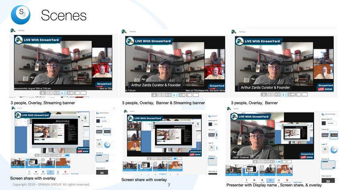Click brand color hex field in Presenter with Display name scene
339x190 pixels.
[331, 123]
